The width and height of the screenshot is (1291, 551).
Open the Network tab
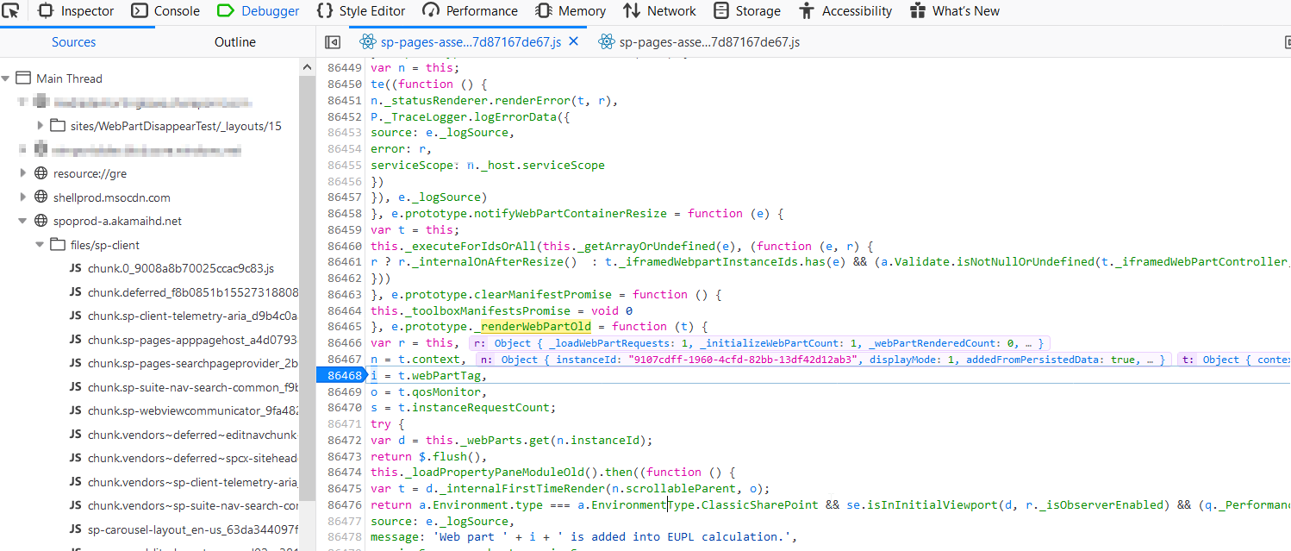point(660,11)
